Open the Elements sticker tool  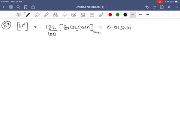[x=73, y=15]
